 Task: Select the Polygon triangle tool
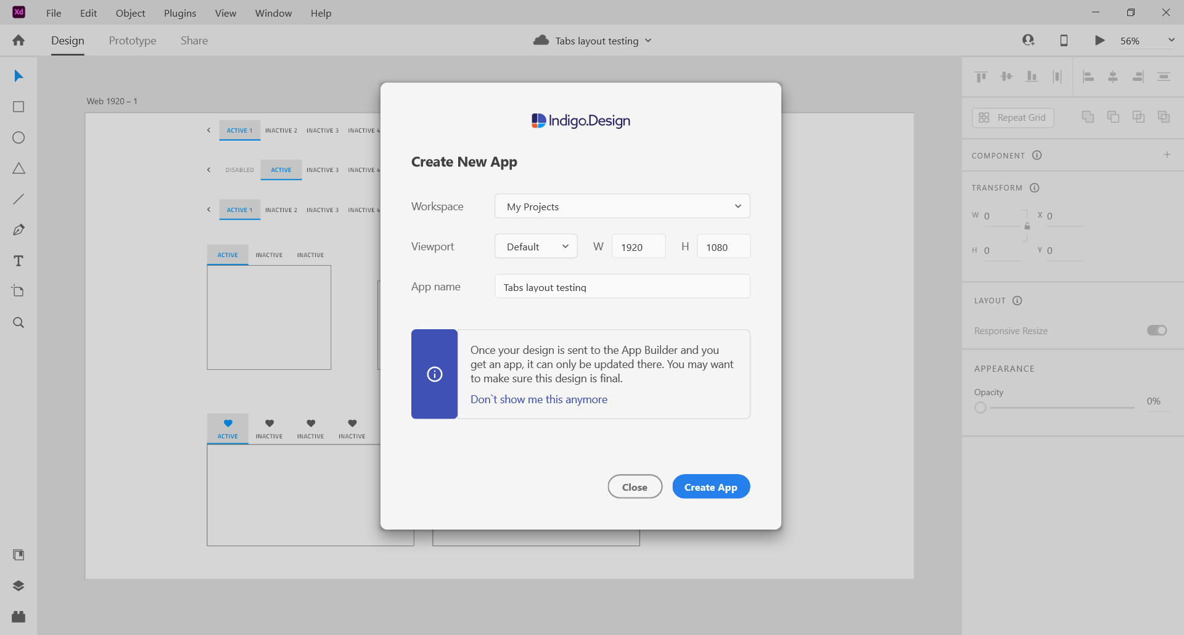18,168
